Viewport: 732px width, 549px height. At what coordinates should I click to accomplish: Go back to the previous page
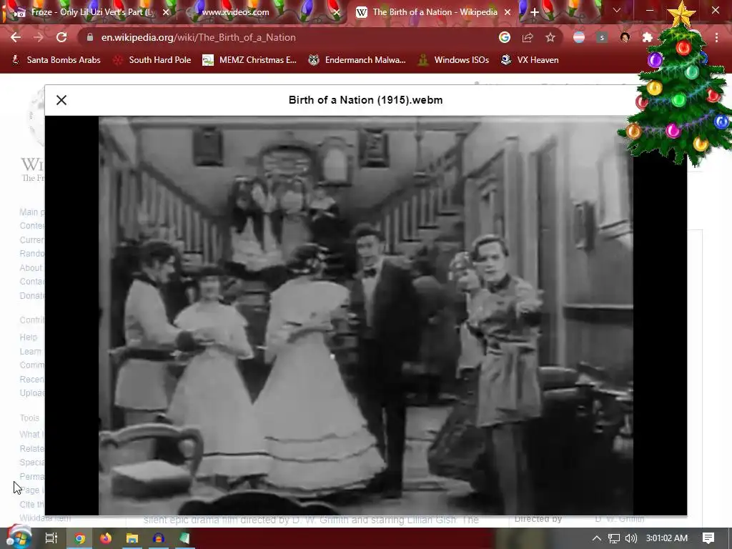click(x=16, y=37)
